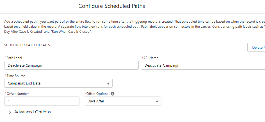Select the Offset Number input field

pyautogui.click(x=42, y=101)
